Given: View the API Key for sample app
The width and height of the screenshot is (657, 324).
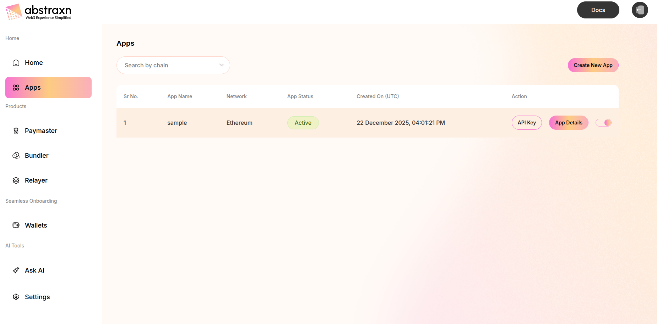Looking at the screenshot, I should tap(527, 122).
